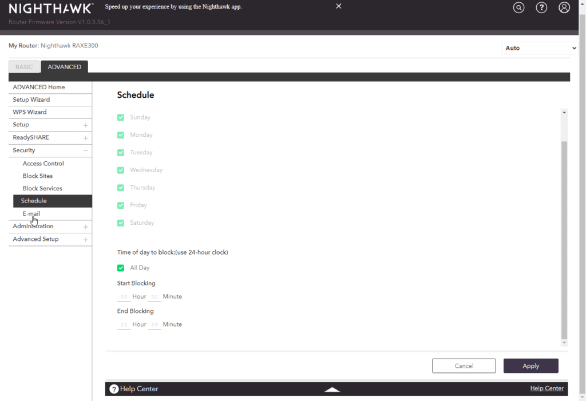The image size is (586, 401).
Task: Expand the ReadySHARE section plus icon
Action: pos(85,138)
